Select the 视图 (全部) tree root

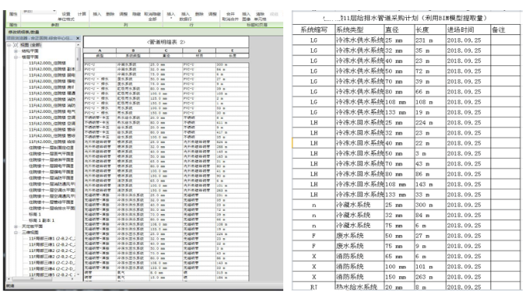tap(30, 45)
